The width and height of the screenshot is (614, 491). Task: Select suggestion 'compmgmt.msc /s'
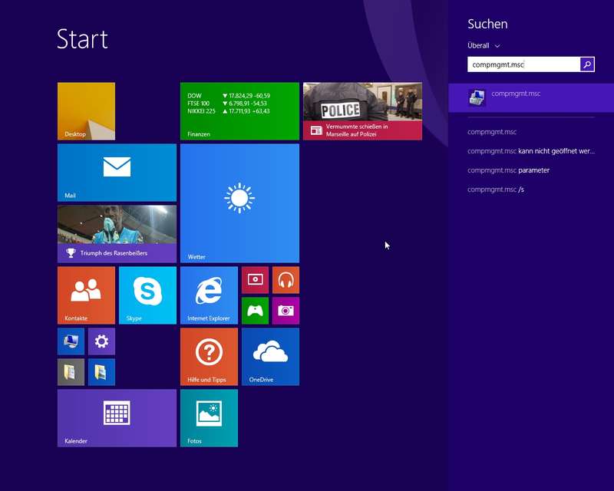[496, 189]
